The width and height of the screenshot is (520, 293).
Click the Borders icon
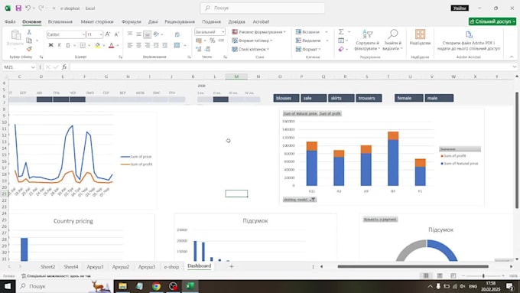coord(83,45)
